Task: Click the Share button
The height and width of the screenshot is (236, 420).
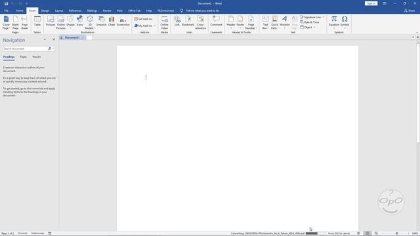Action: 409,10
